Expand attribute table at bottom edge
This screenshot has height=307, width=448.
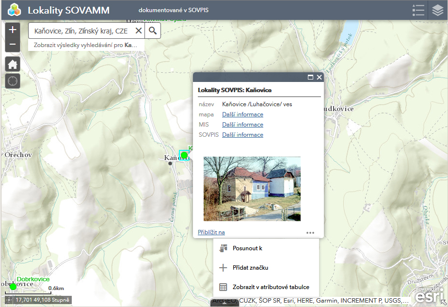click(224, 303)
